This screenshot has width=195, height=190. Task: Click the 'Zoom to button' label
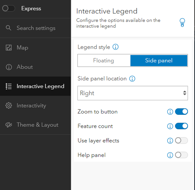[97, 112]
